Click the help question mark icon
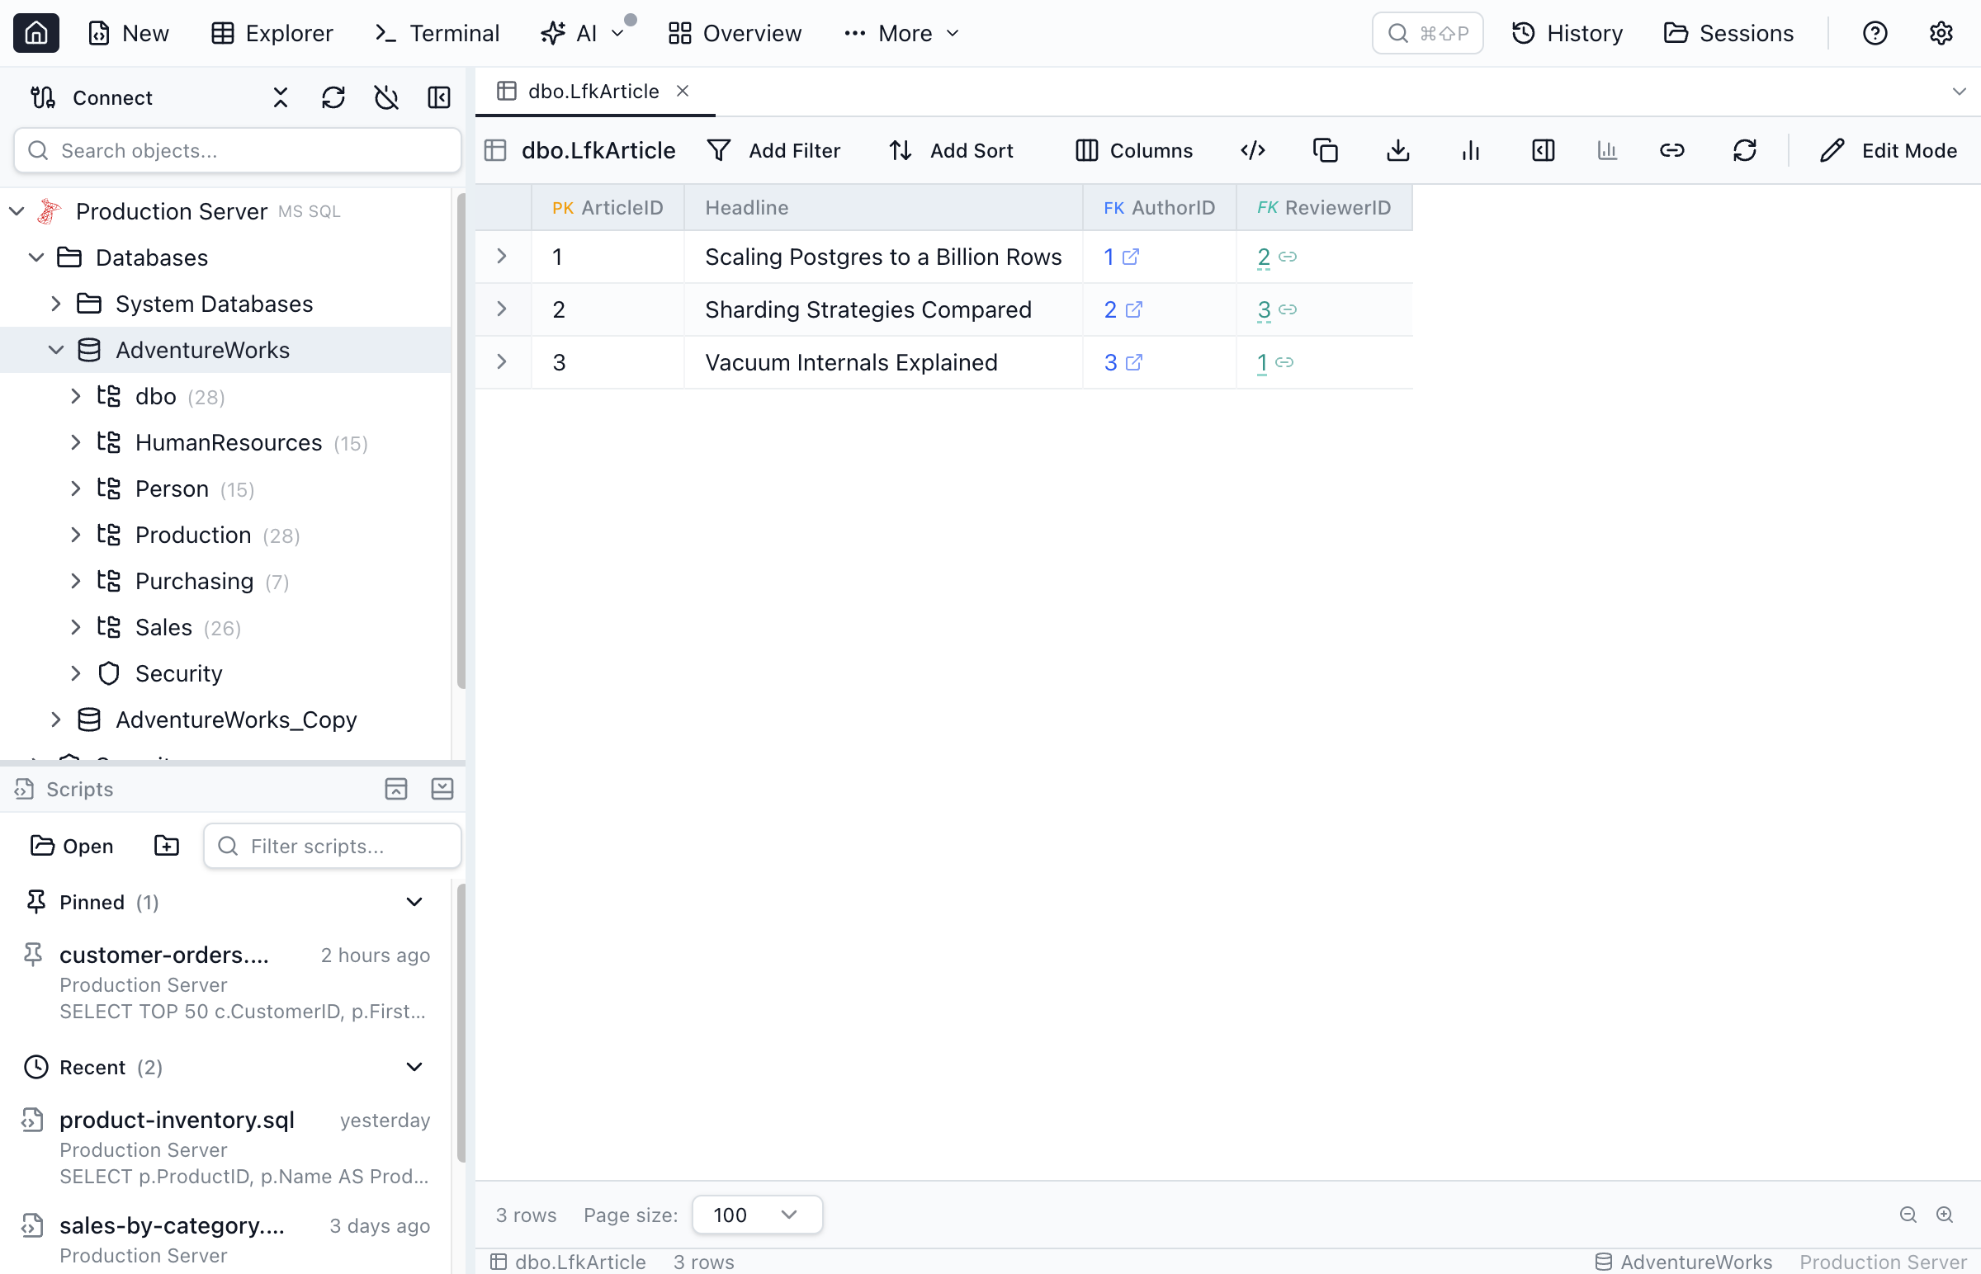The height and width of the screenshot is (1274, 1981). coord(1875,33)
